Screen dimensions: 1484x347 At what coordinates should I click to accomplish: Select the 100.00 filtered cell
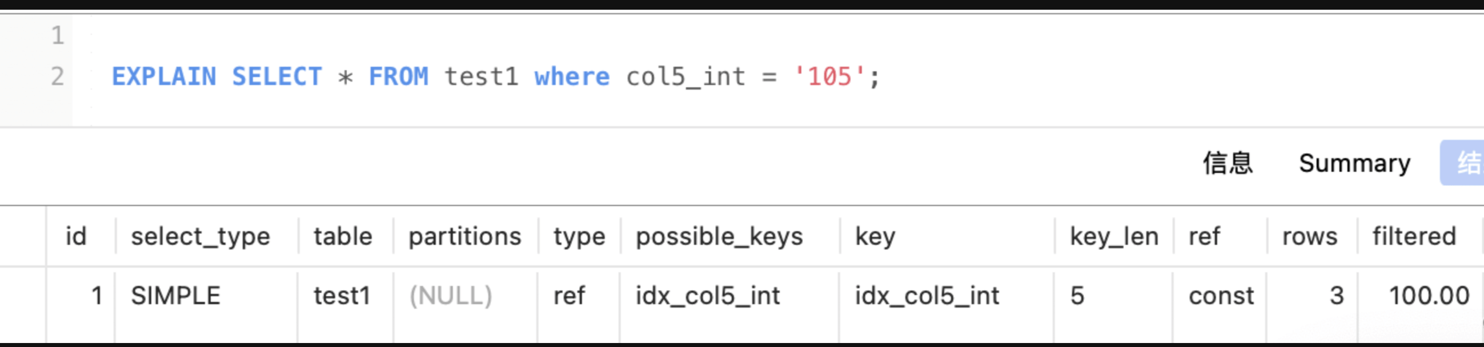pyautogui.click(x=1429, y=296)
